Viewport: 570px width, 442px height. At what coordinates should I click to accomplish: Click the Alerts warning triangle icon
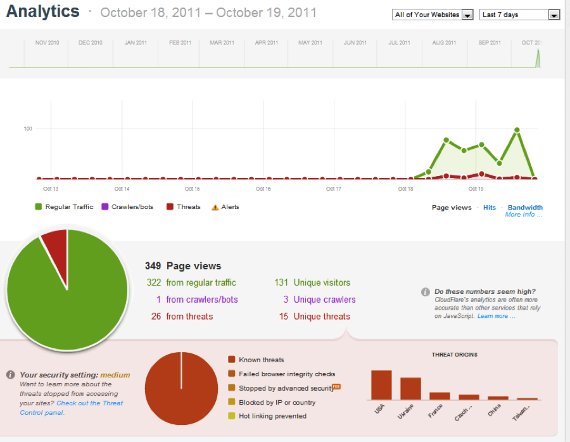click(215, 207)
